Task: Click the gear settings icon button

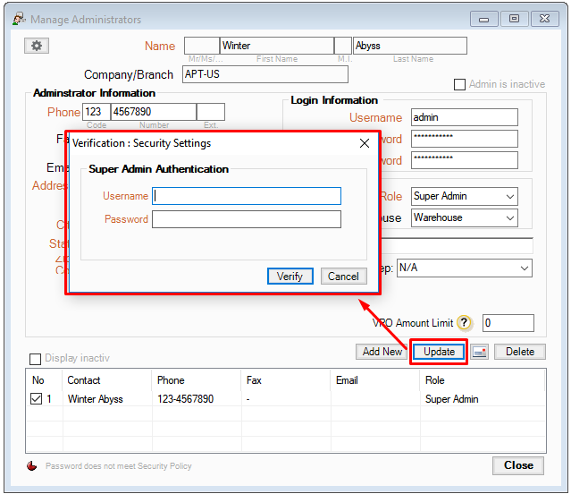Action: pos(37,46)
